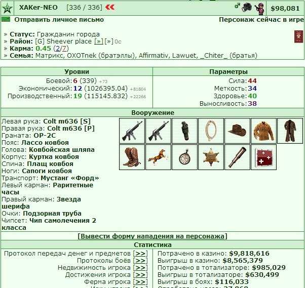The image size is (305, 288).
Task: Click the underlined [»] link after Sheever place
Action: point(99,42)
